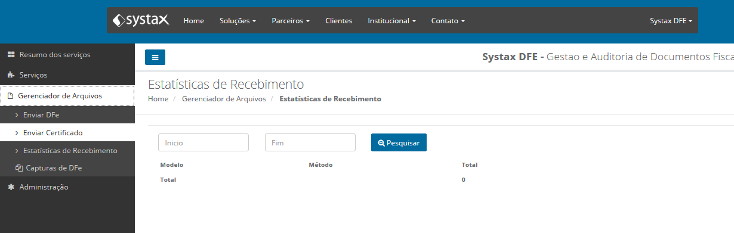Click the Total value 0 cell

point(464,179)
